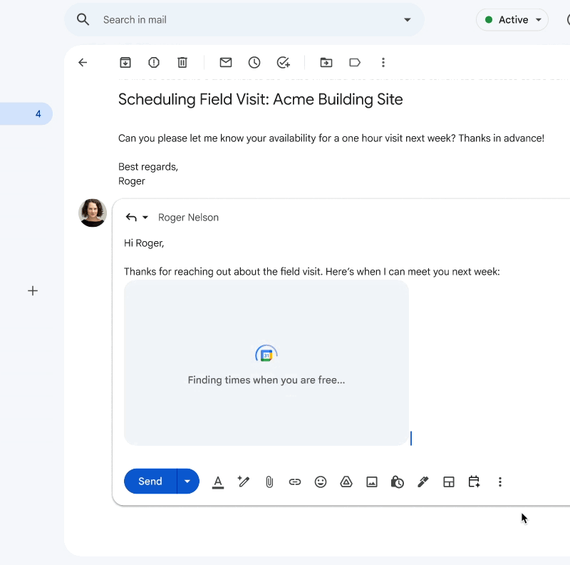Insert files using Google Drive
The width and height of the screenshot is (570, 565).
(346, 482)
